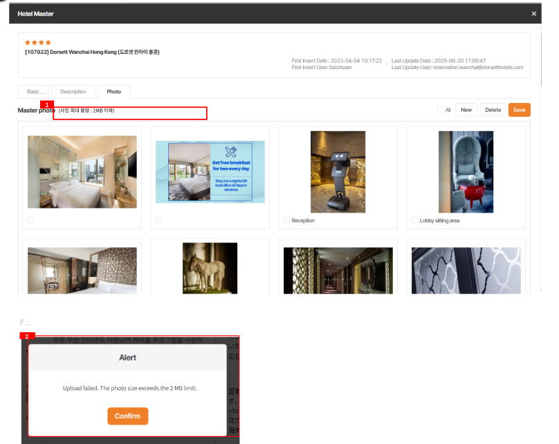The height and width of the screenshot is (444, 559).
Task: Tick the Lobby sitting area checkbox
Action: point(414,220)
